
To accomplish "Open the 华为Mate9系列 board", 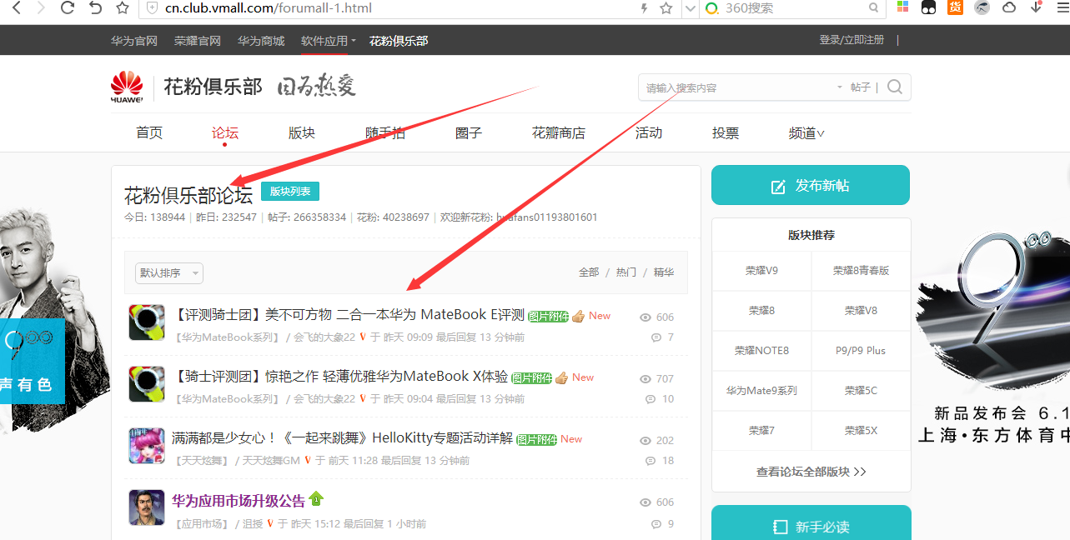I will (762, 391).
